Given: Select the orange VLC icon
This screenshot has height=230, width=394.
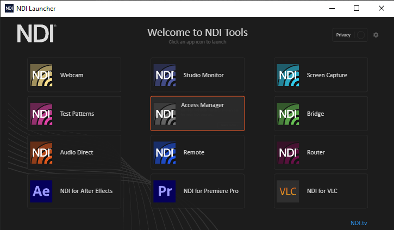Looking at the screenshot, I should pos(288,191).
